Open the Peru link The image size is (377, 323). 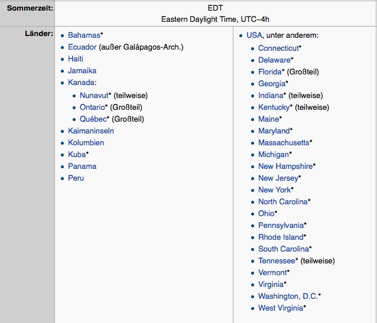(76, 178)
